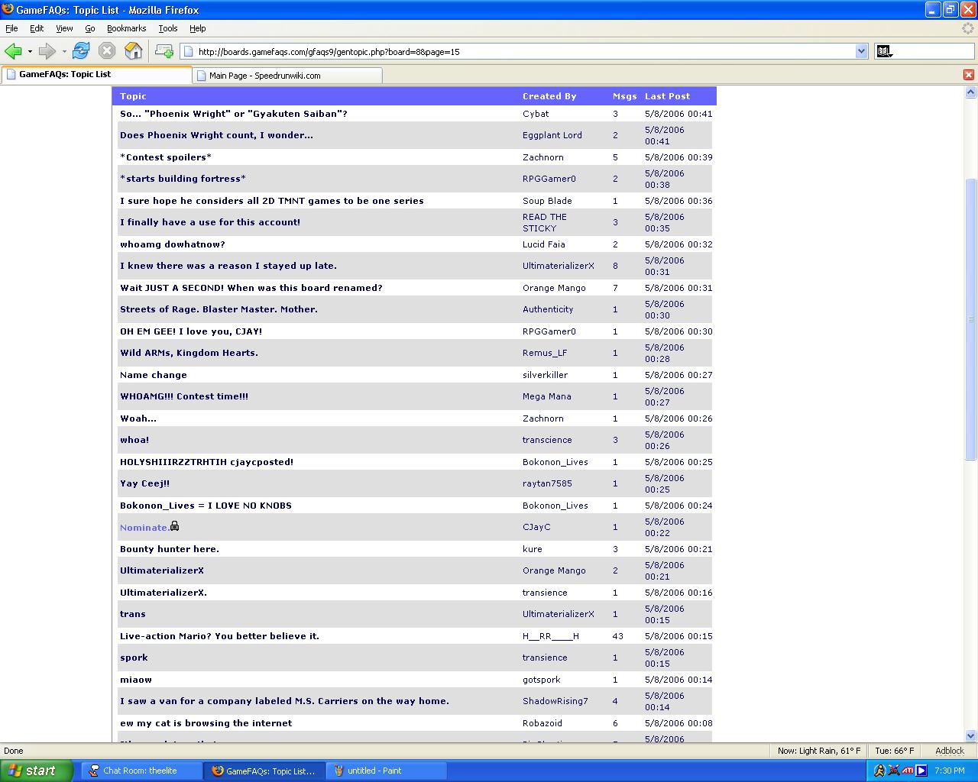Click creator name 'ShadowRising7'
Screen dimensions: 978x782
555,701
